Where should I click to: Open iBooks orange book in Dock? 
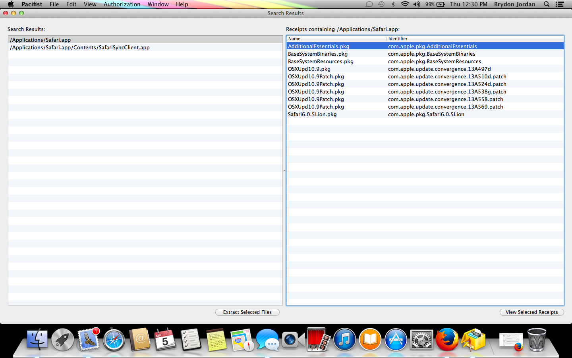point(370,340)
